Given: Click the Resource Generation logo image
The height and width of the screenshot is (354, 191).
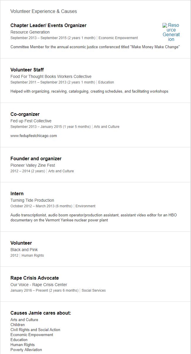Looking at the screenshot, I should point(171,32).
